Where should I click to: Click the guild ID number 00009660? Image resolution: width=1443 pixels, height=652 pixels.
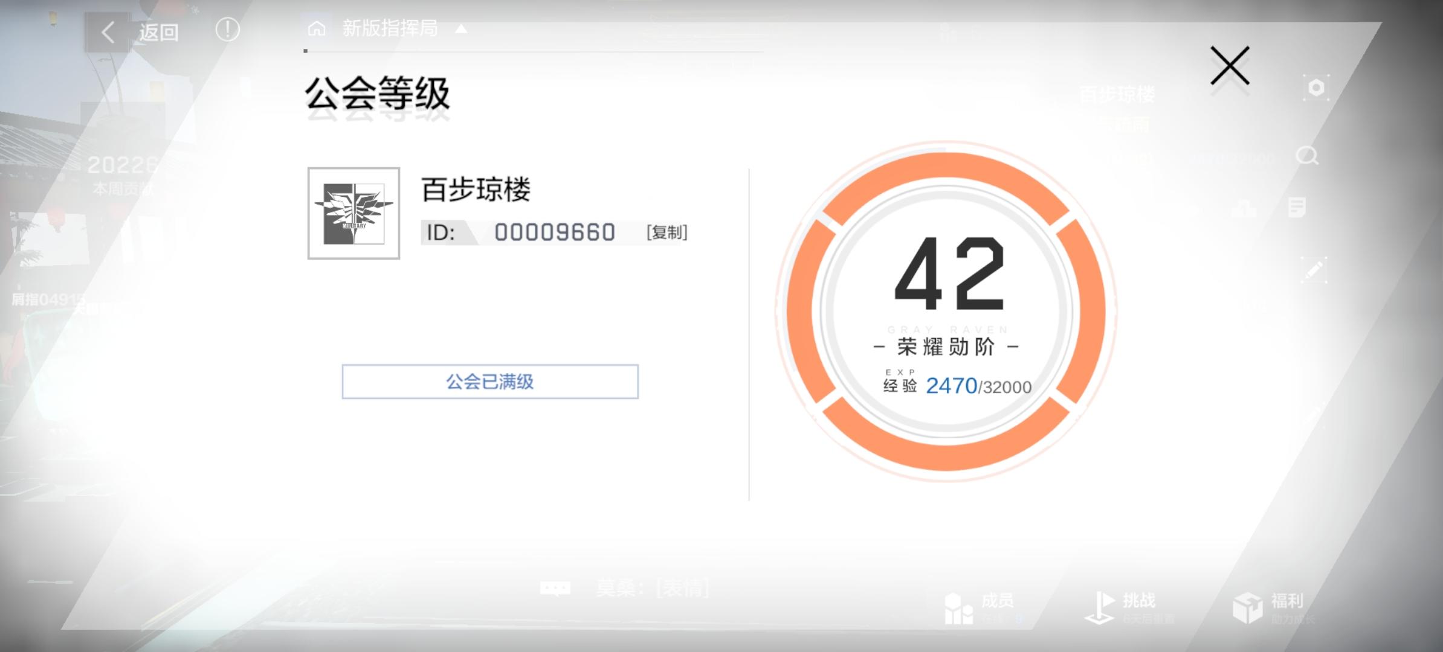coord(555,232)
